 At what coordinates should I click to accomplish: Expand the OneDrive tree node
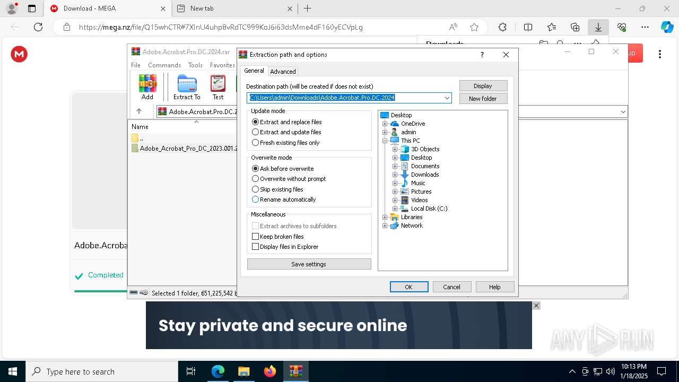pyautogui.click(x=385, y=124)
